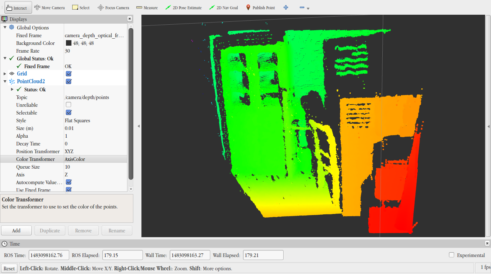Click the Publish Point tool

pyautogui.click(x=260, y=8)
